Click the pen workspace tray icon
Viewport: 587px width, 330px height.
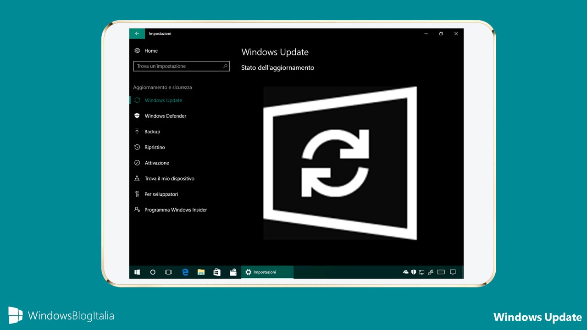(x=431, y=272)
